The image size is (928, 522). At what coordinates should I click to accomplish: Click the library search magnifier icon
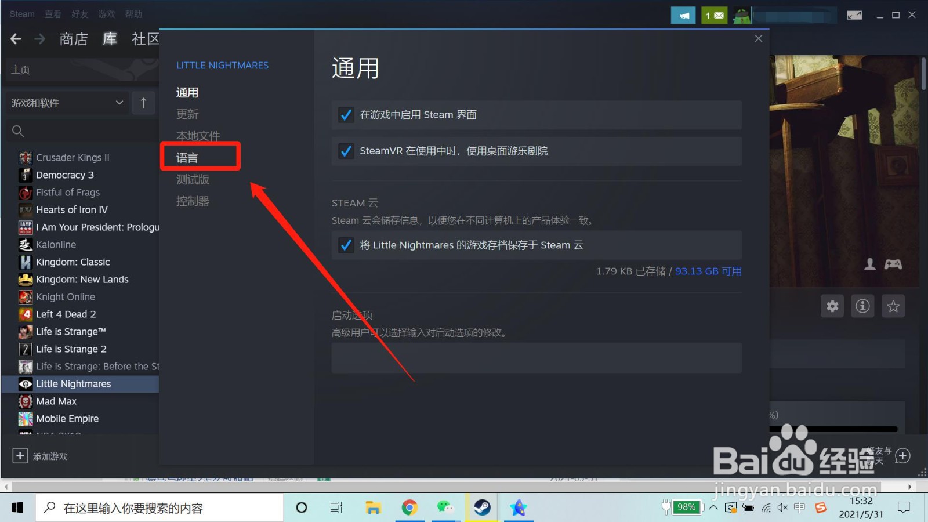[18, 131]
